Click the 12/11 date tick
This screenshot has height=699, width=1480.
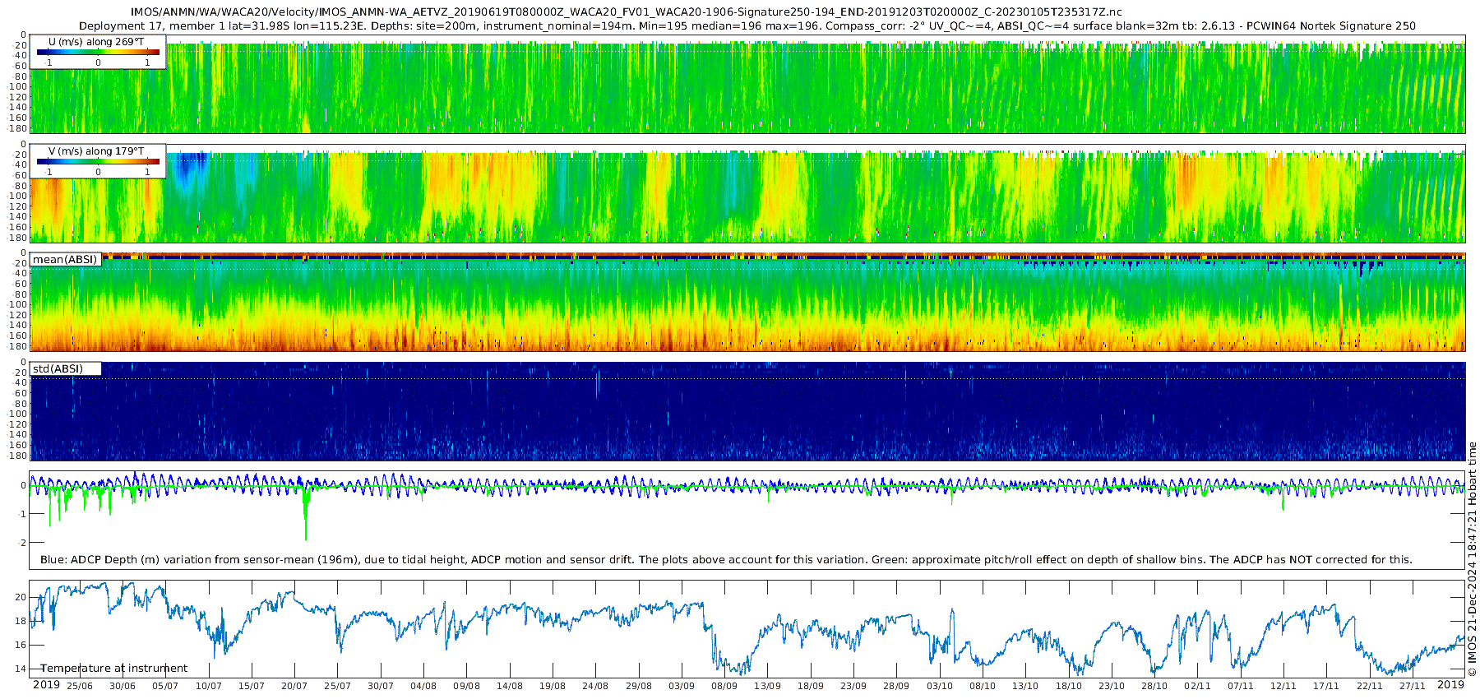[x=1283, y=686]
